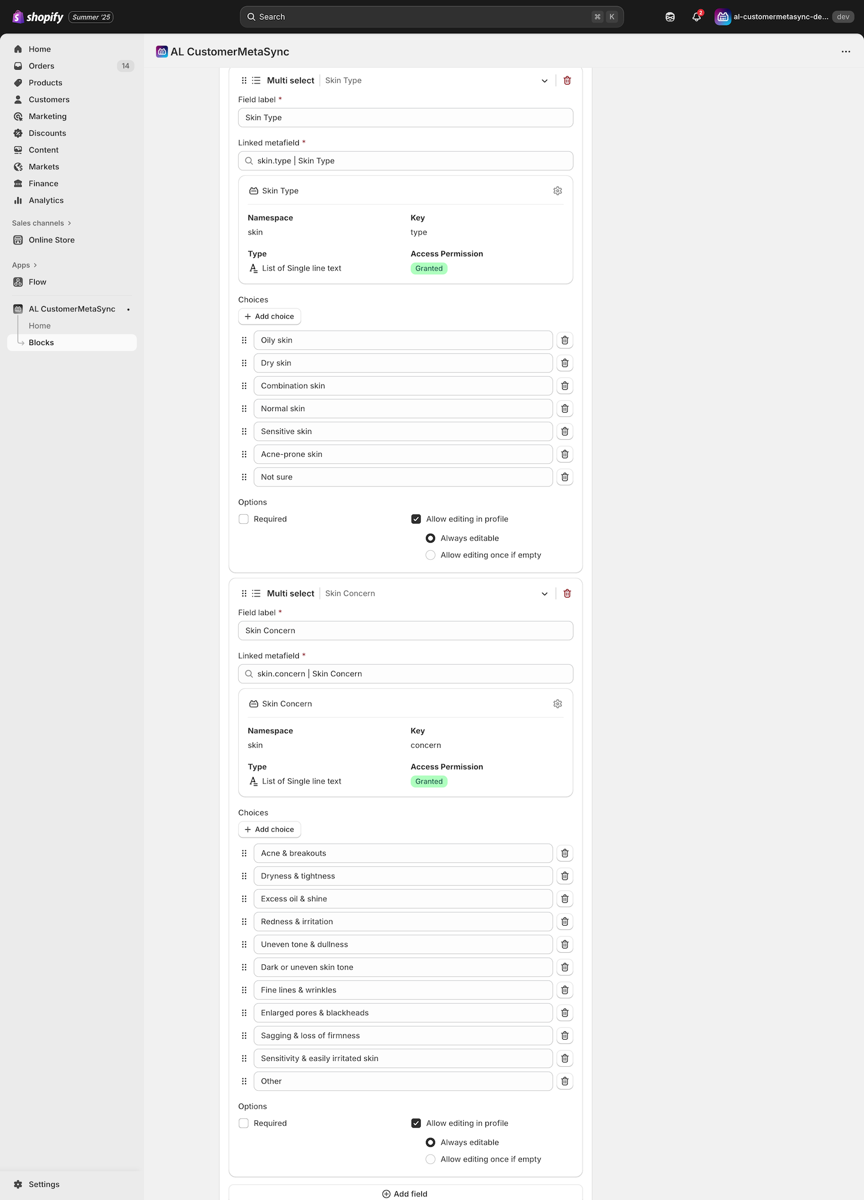Click the 'Add field' button
Image resolution: width=864 pixels, height=1200 pixels.
pos(405,1193)
